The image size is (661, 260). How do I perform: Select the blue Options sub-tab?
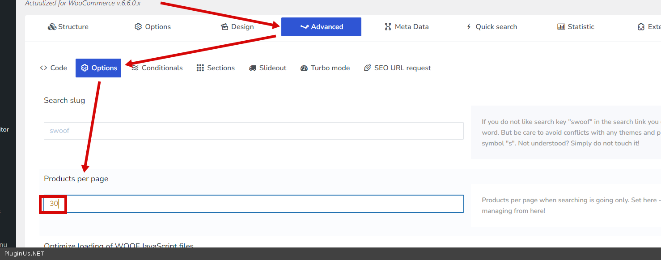point(98,68)
